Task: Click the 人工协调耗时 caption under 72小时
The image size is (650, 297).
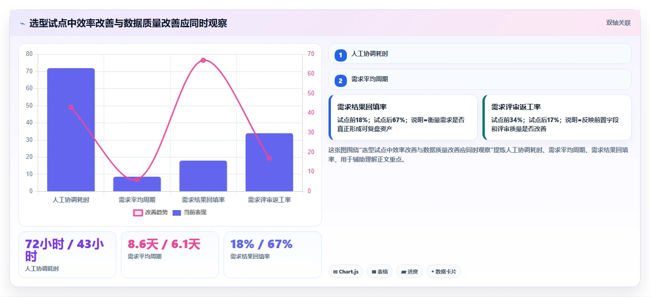Action: (x=42, y=269)
